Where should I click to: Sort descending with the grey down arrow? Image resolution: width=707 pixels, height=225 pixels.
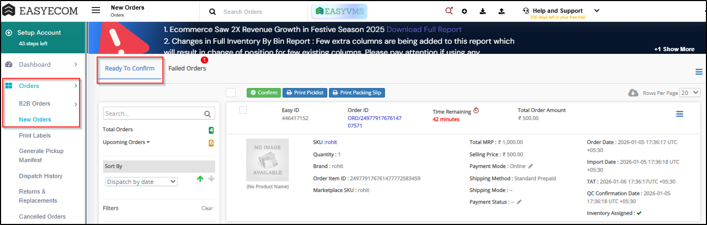(211, 179)
